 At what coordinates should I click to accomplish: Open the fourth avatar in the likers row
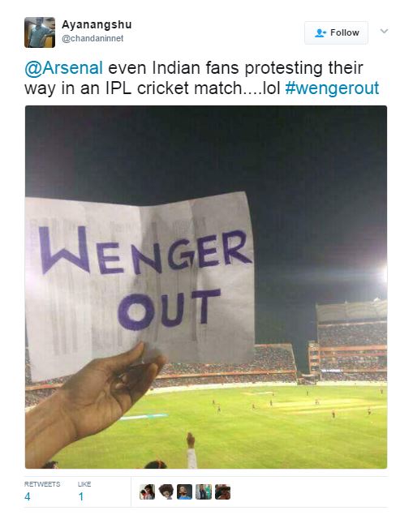tap(204, 491)
